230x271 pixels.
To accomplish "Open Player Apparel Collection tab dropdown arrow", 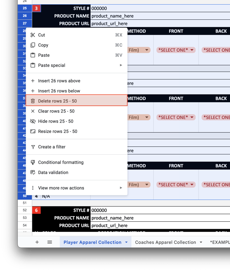I will pyautogui.click(x=126, y=242).
